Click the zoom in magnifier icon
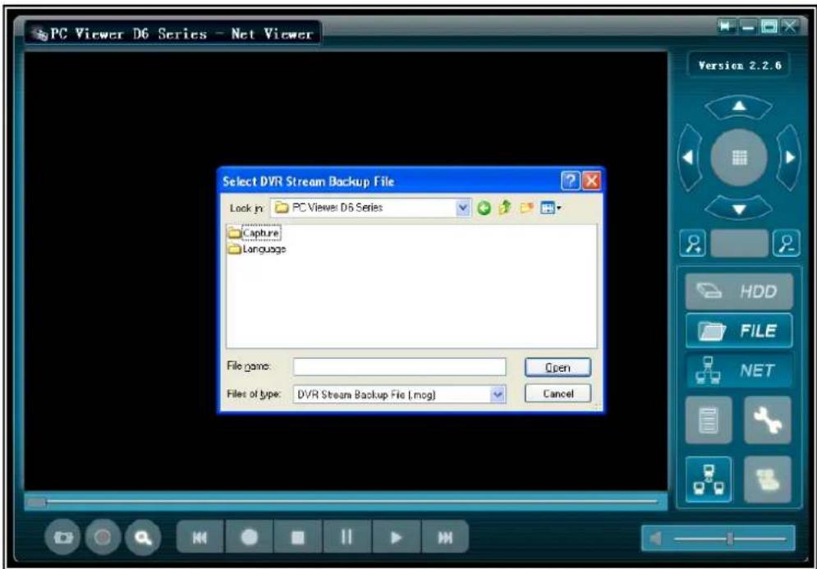 (x=693, y=243)
